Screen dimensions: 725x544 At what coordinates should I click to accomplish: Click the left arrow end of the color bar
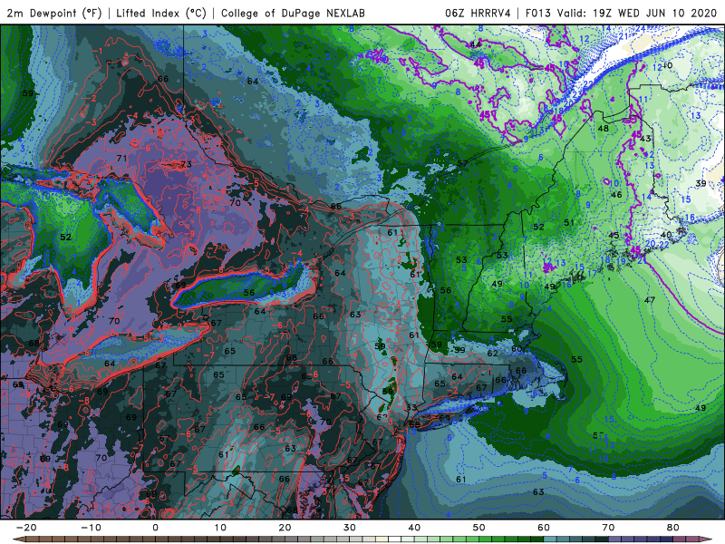[x=18, y=539]
